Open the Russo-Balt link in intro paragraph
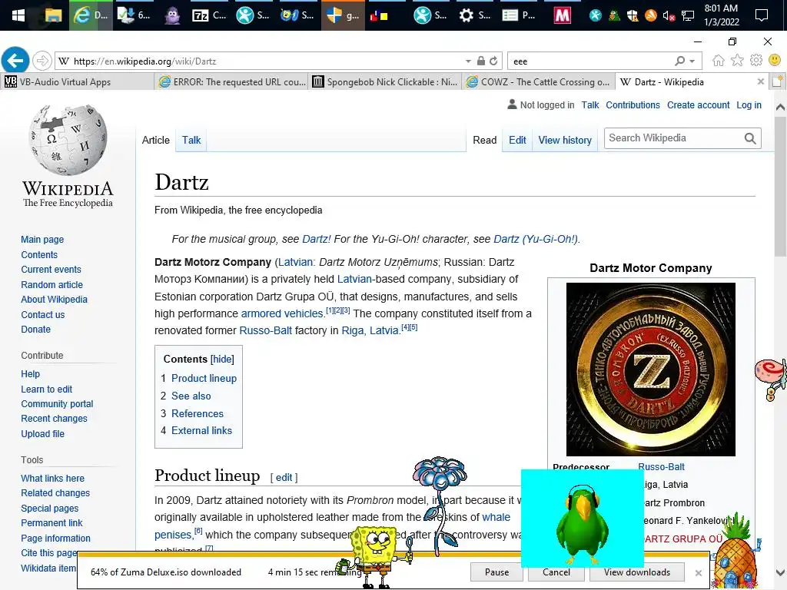Image resolution: width=787 pixels, height=590 pixels. click(x=265, y=330)
